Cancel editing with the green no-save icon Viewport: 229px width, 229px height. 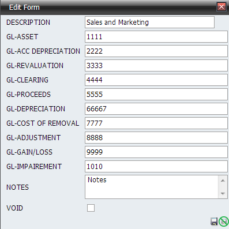[224, 222]
